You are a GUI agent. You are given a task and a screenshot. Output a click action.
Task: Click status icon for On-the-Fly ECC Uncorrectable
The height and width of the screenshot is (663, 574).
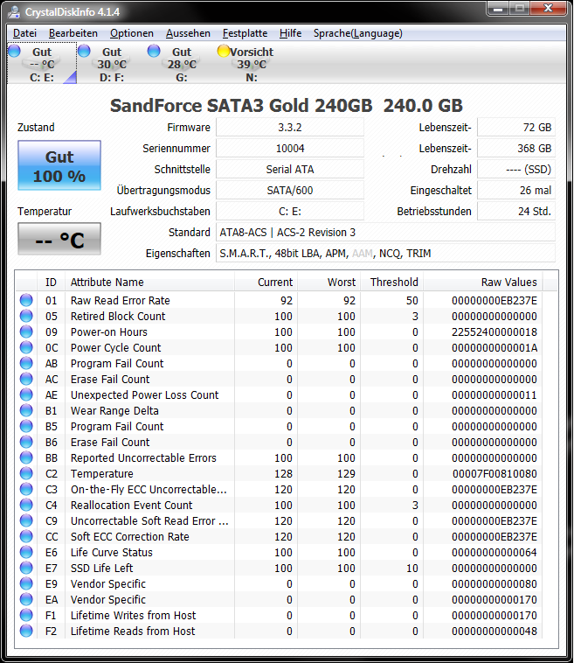point(26,489)
